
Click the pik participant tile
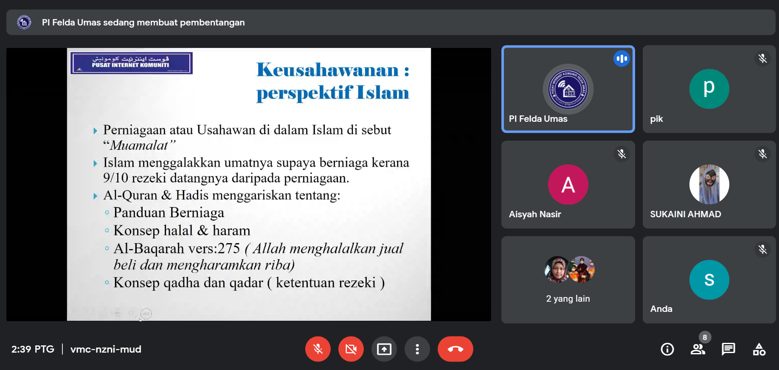709,89
